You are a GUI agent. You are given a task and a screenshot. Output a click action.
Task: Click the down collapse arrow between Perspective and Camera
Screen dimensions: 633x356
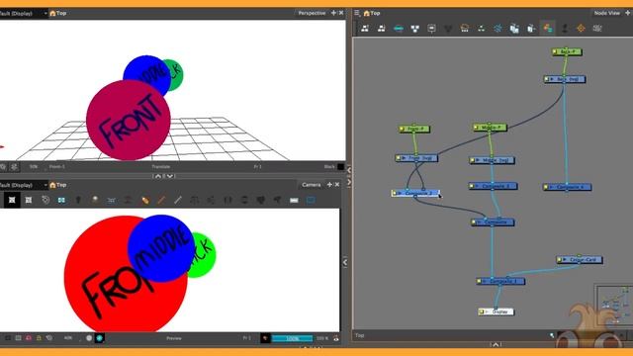(170, 176)
